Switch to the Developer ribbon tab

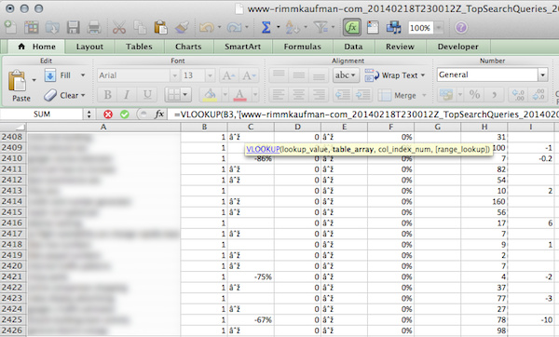pos(458,47)
